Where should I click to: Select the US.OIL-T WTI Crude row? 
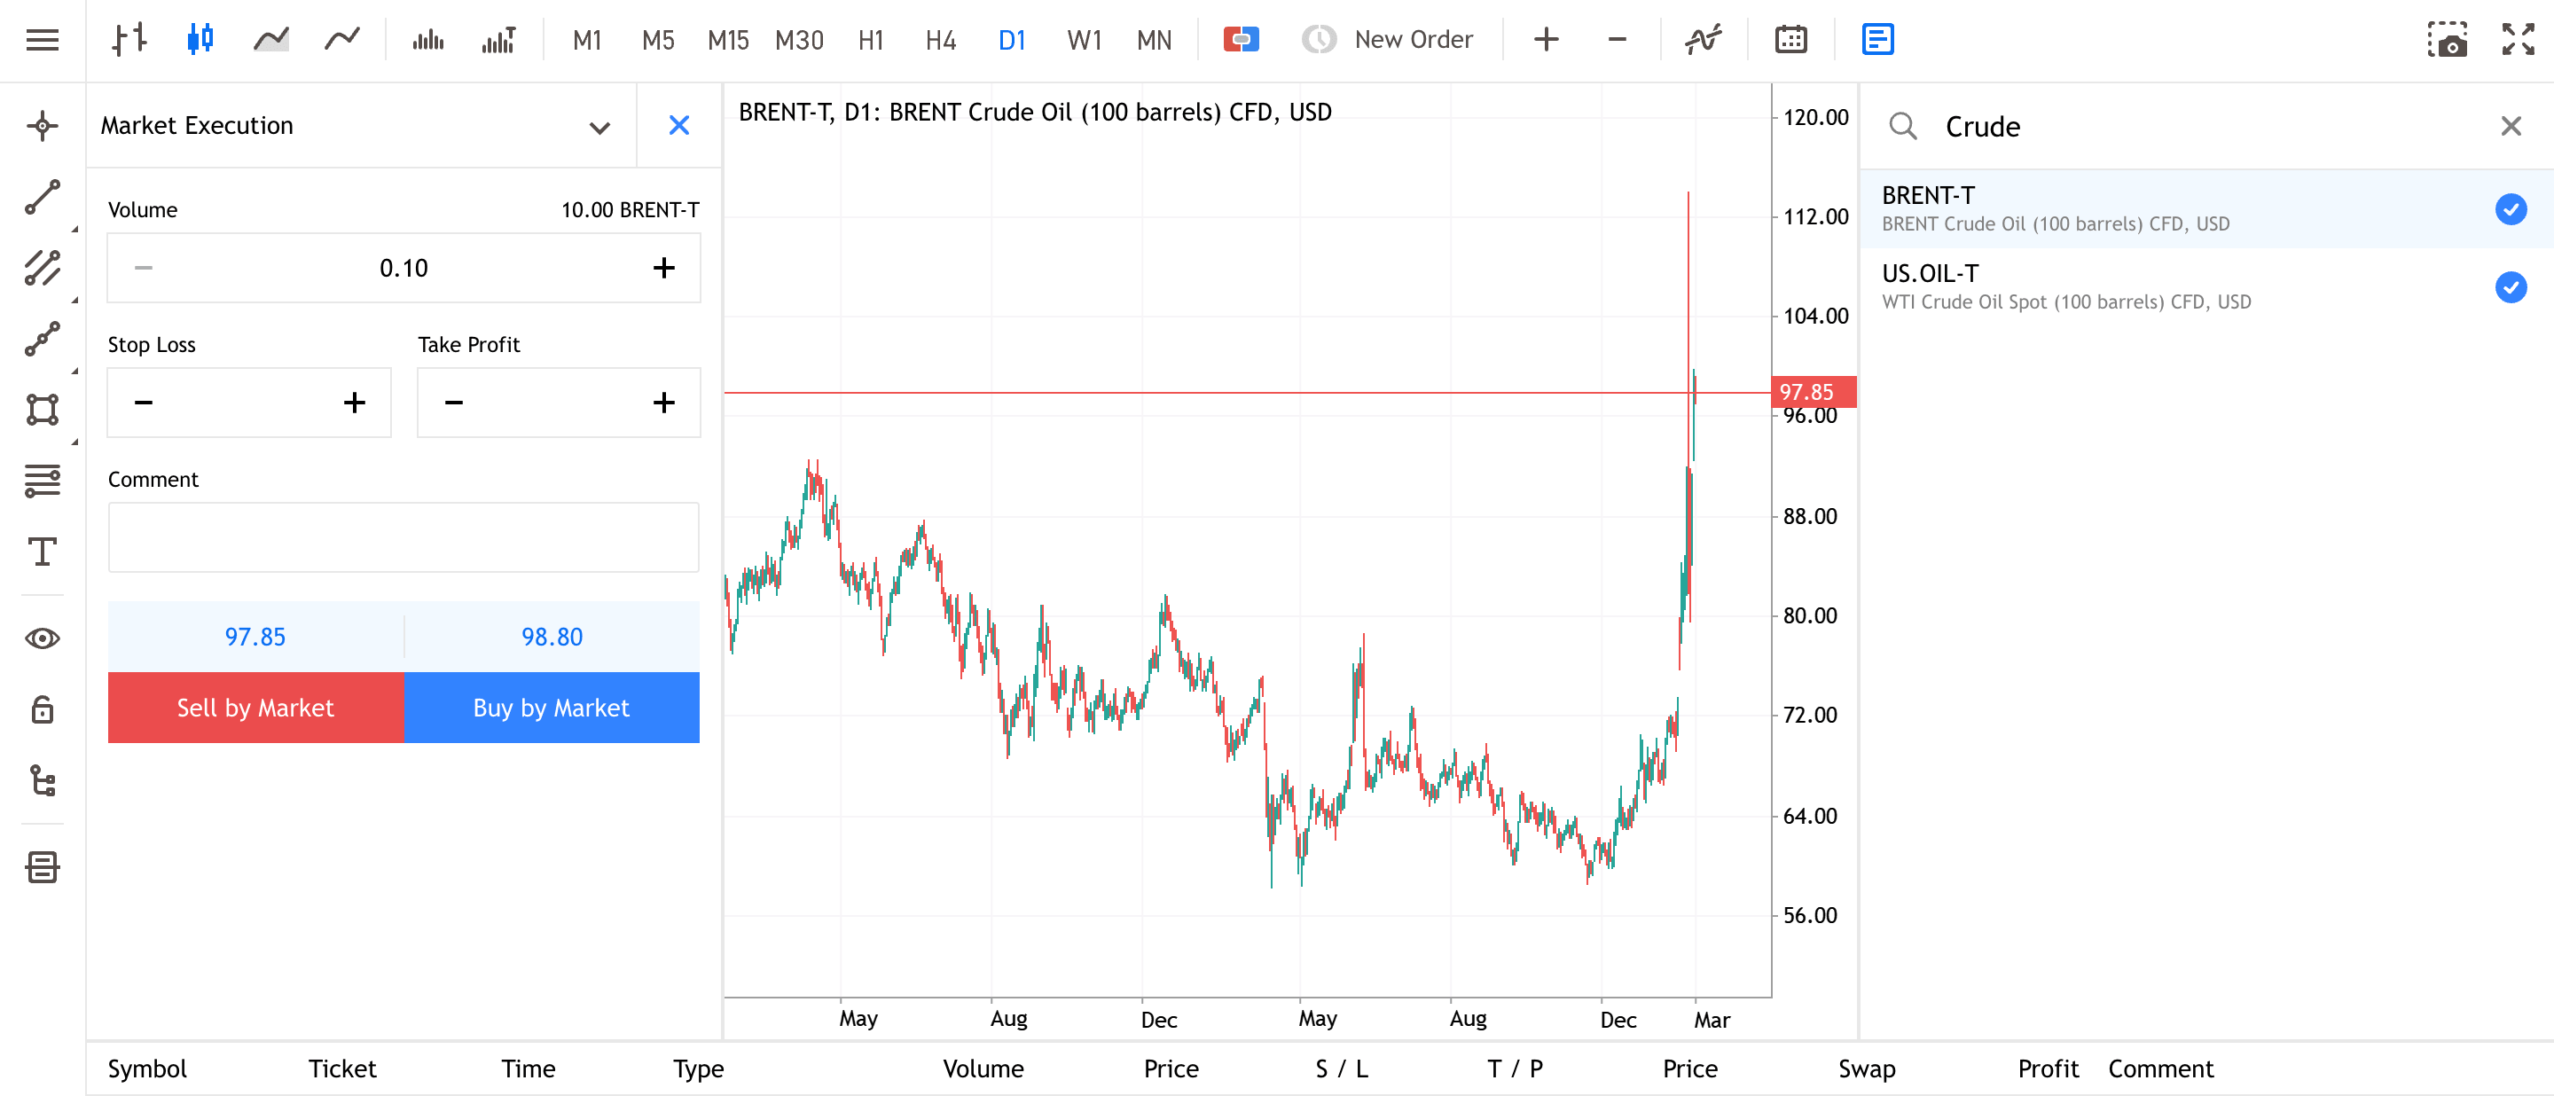2206,287
